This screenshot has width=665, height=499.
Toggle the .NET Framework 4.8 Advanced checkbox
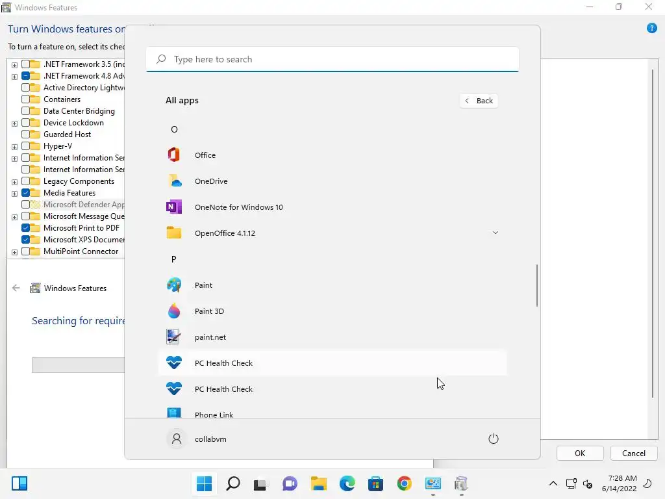tap(25, 76)
